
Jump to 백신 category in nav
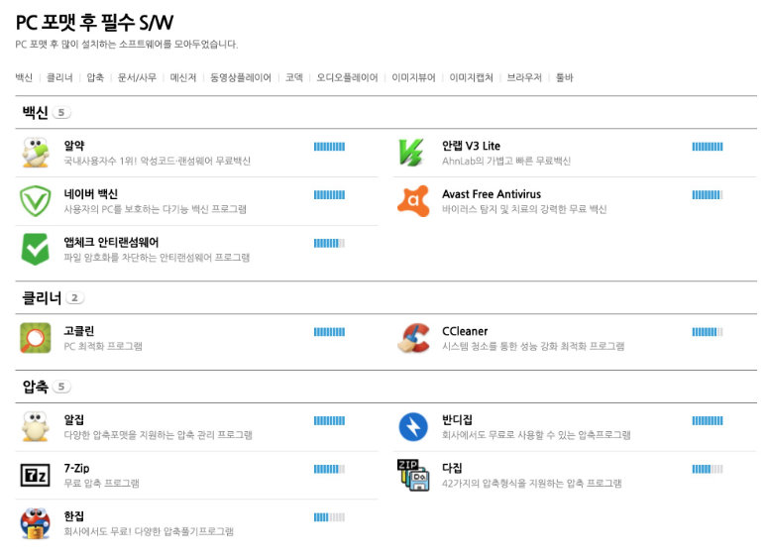pos(24,77)
